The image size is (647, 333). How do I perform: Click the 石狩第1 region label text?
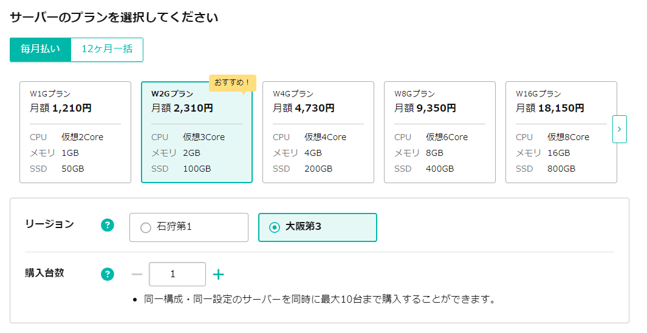point(174,227)
